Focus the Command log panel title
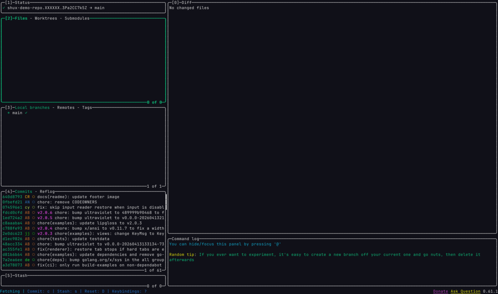Viewport: 498px width, 294px height. point(186,239)
